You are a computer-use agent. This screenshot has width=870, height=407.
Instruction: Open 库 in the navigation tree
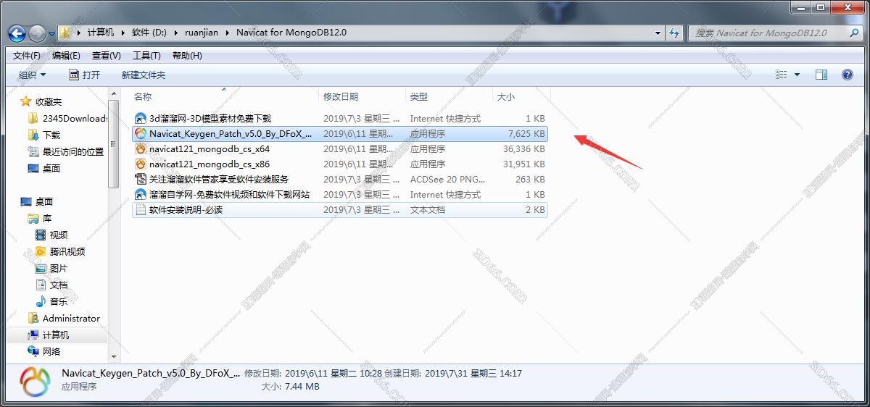point(47,218)
